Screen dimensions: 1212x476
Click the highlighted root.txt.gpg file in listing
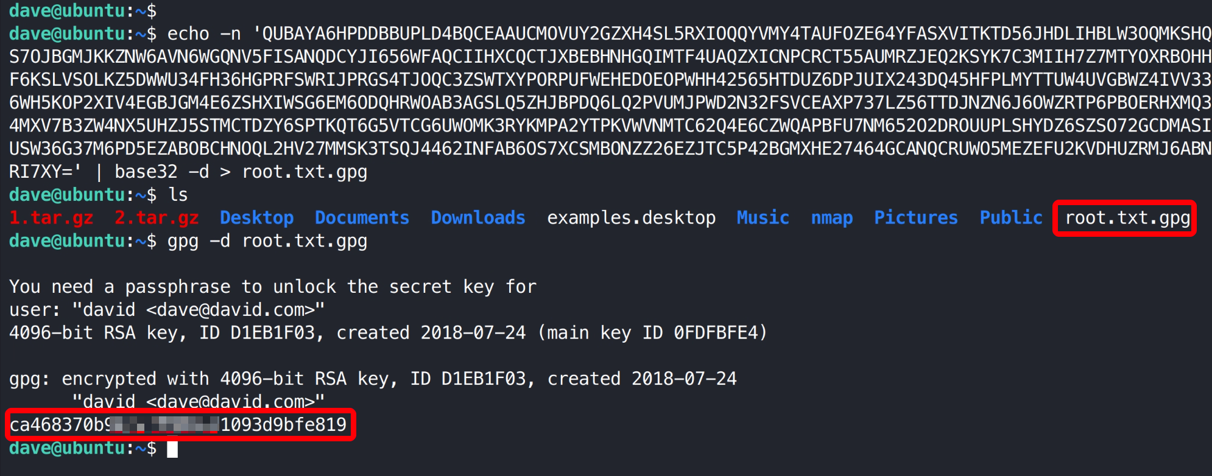[1127, 218]
